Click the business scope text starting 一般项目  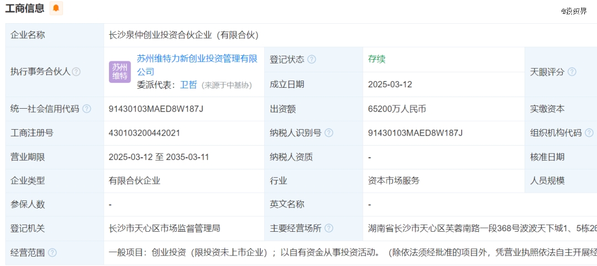pos(353,253)
